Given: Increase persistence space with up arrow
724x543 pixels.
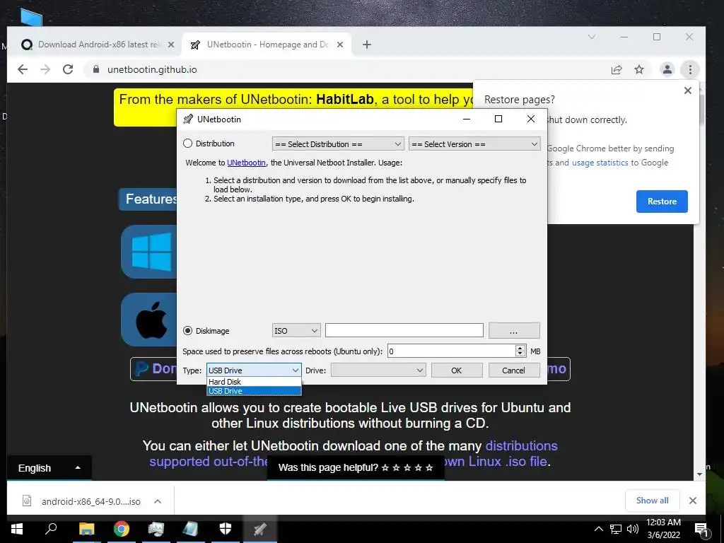Looking at the screenshot, I should (x=520, y=348).
